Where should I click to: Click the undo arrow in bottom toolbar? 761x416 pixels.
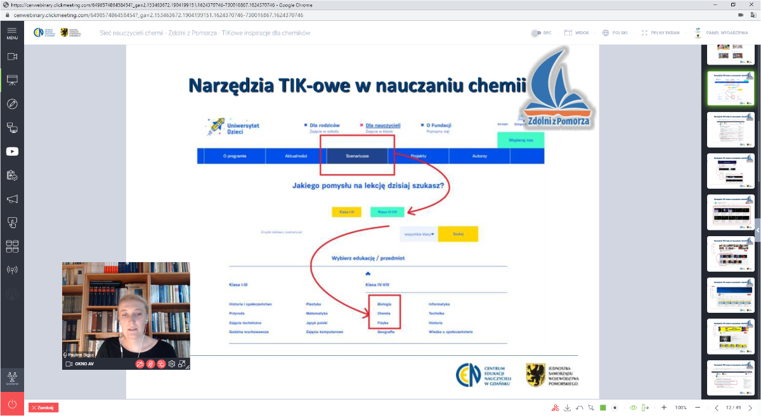click(x=580, y=408)
